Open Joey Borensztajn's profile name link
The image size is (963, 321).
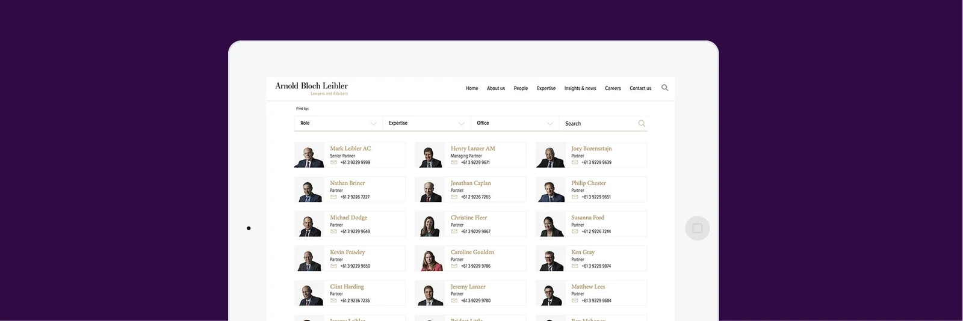pos(592,148)
